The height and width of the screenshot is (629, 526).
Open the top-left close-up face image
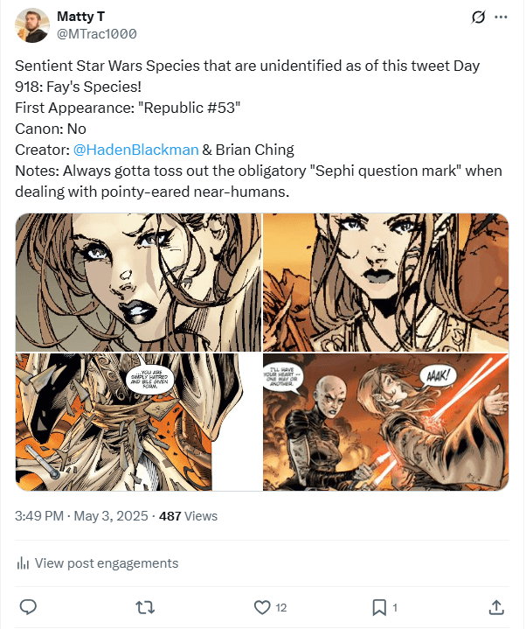coord(138,282)
